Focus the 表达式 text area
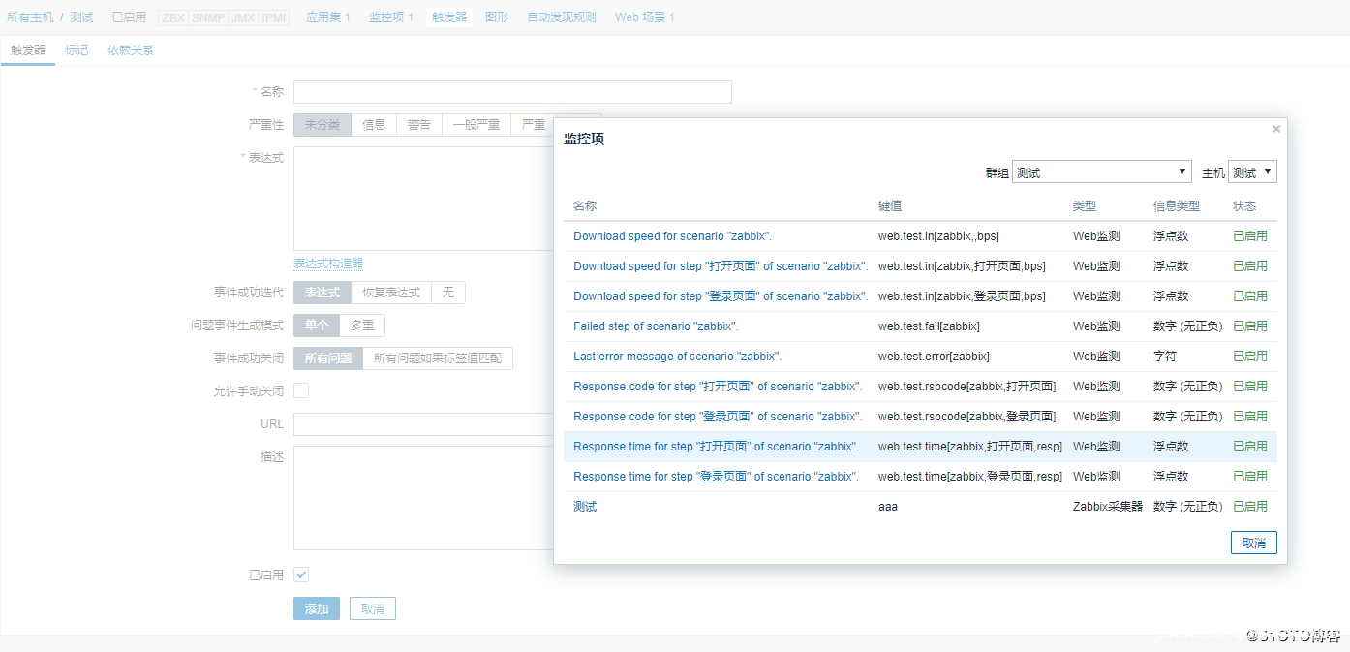This screenshot has height=652, width=1350. pyautogui.click(x=423, y=199)
